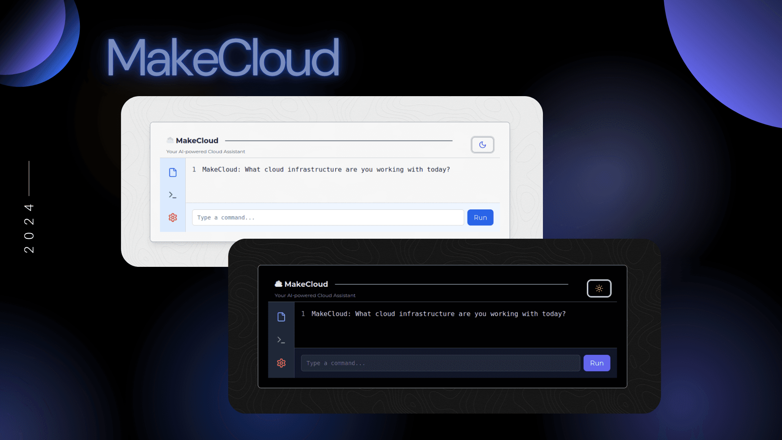Click the large glowing MakeCloud heading
This screenshot has width=782, height=440.
coord(223,58)
